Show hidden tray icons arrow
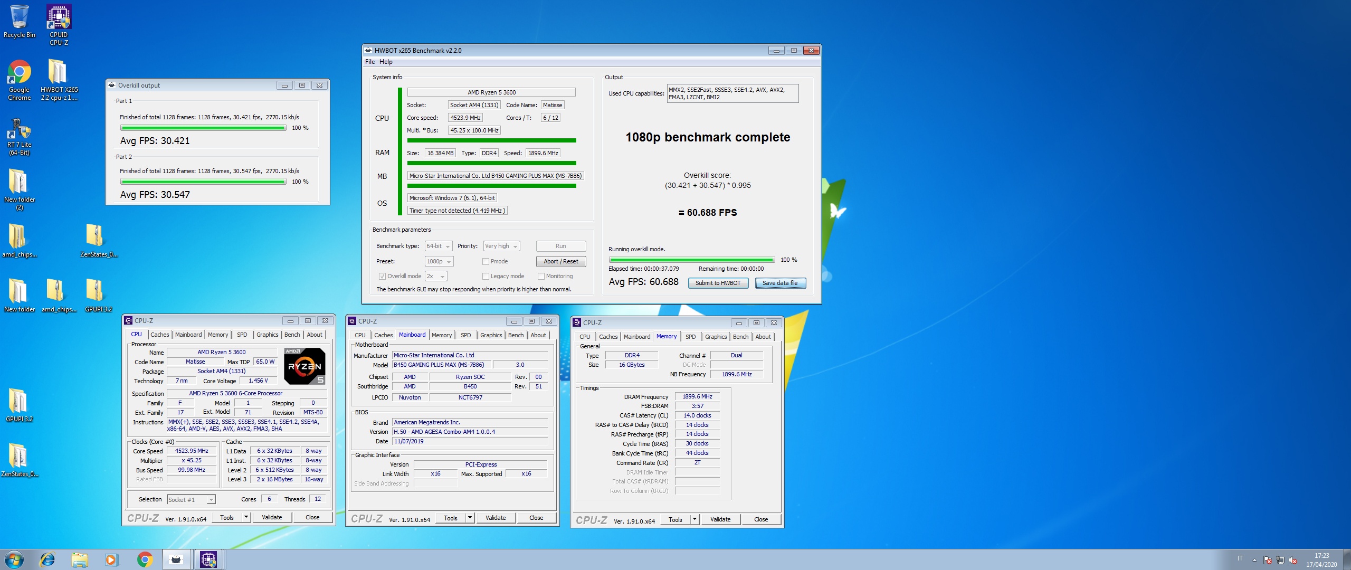This screenshot has height=570, width=1351. click(1254, 560)
